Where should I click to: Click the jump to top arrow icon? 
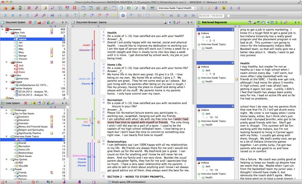(x=5, y=15)
